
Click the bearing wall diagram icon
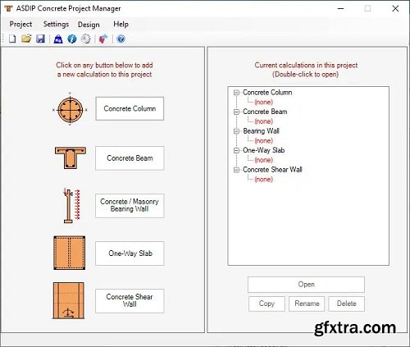coord(71,205)
